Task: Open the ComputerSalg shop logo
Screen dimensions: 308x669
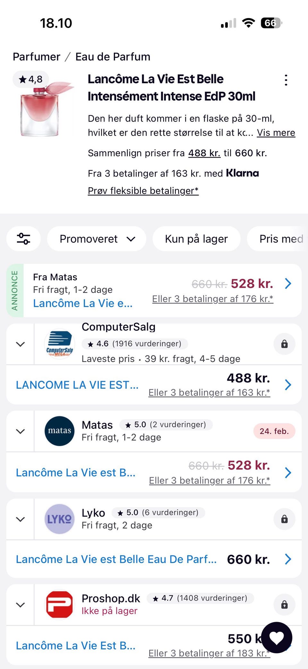Action: coord(59,344)
